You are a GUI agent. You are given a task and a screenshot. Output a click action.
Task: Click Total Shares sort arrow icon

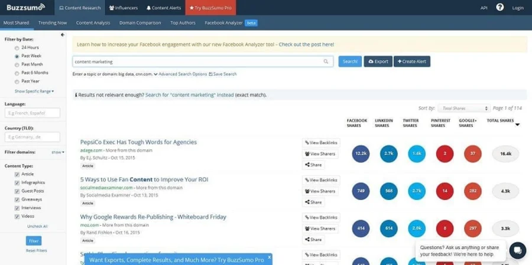tap(517, 125)
